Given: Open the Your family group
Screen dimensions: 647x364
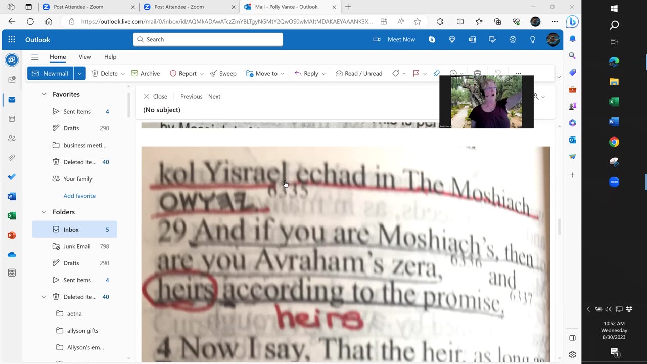Looking at the screenshot, I should (77, 179).
